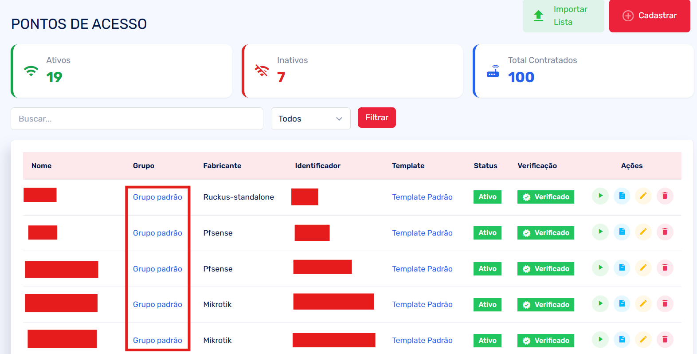Open Grupo padrão link in Ruckus-standalone row
Image resolution: width=697 pixels, height=354 pixels.
[157, 197]
